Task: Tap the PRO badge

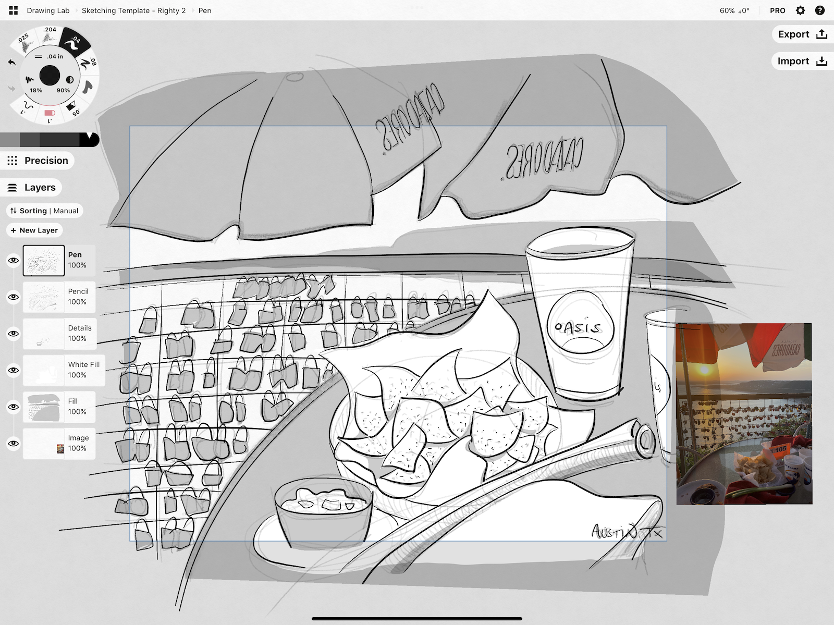Action: (x=778, y=10)
